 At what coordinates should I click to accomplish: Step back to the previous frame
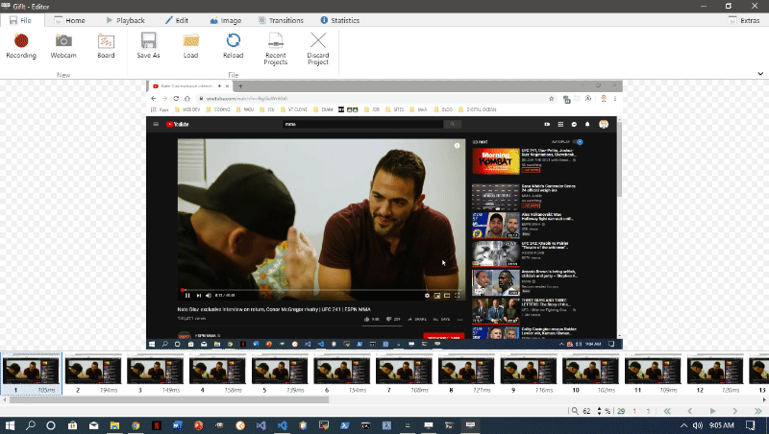pos(690,411)
